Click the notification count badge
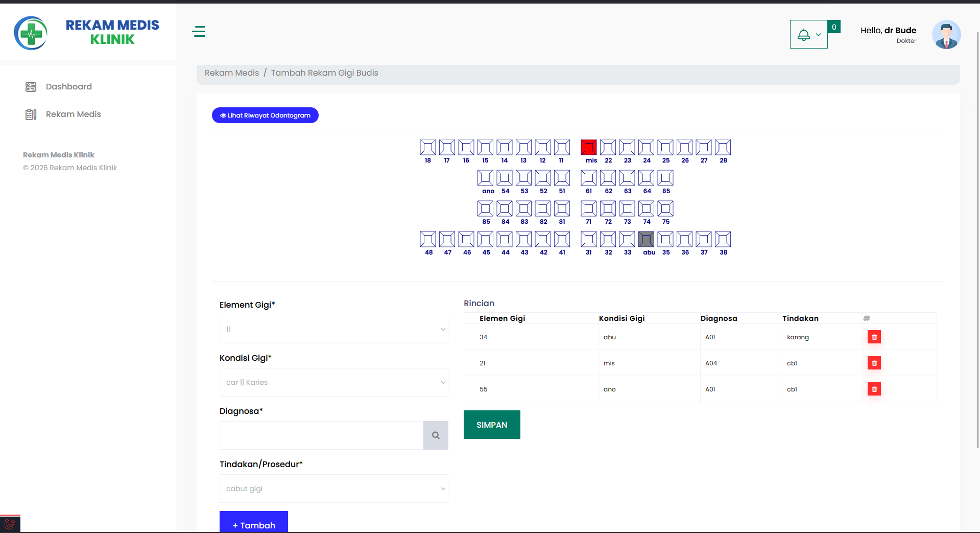 coord(834,27)
